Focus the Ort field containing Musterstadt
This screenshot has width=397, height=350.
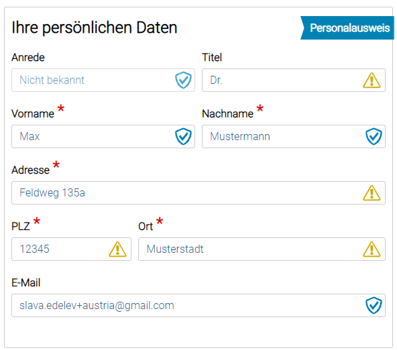click(262, 249)
